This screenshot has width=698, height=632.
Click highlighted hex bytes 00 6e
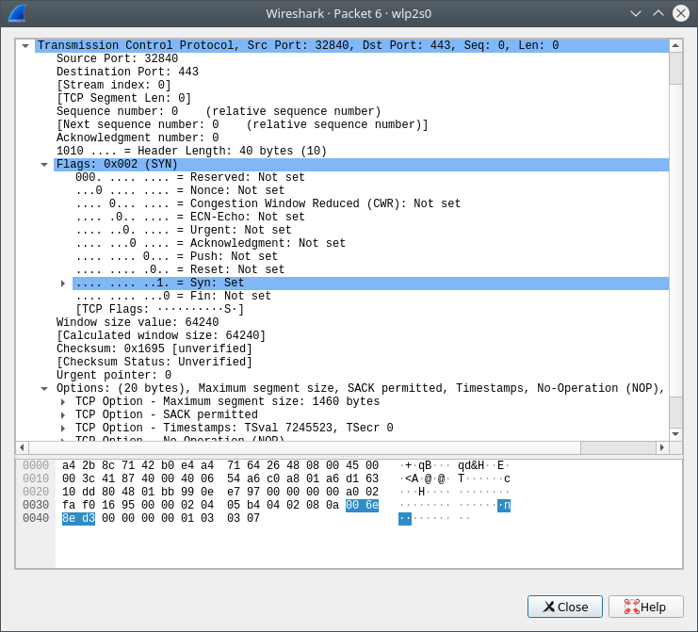click(x=362, y=505)
